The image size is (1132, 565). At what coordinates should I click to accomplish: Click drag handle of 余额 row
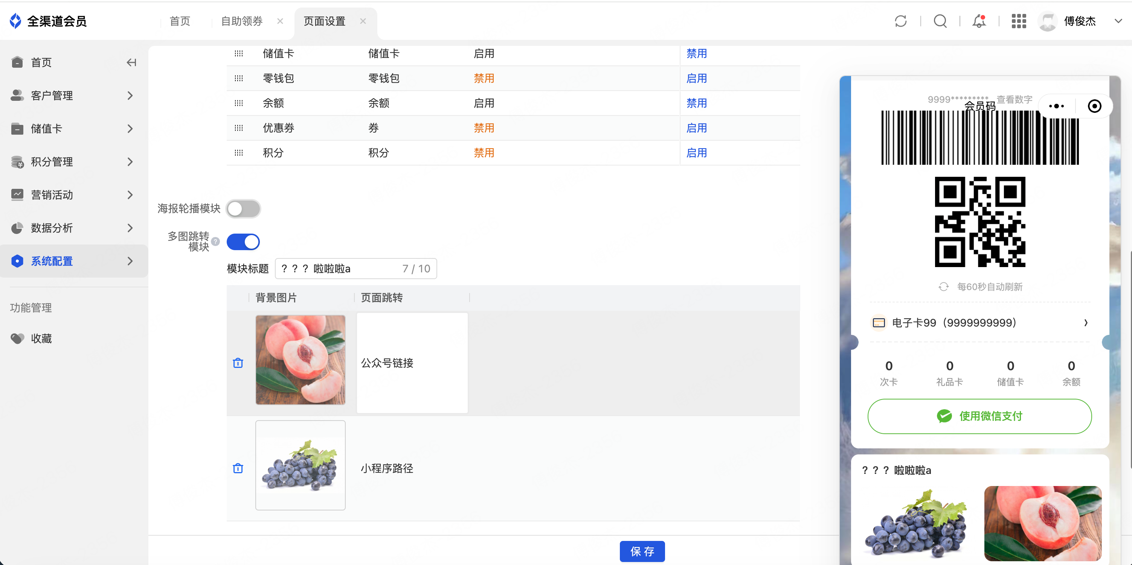coord(239,103)
